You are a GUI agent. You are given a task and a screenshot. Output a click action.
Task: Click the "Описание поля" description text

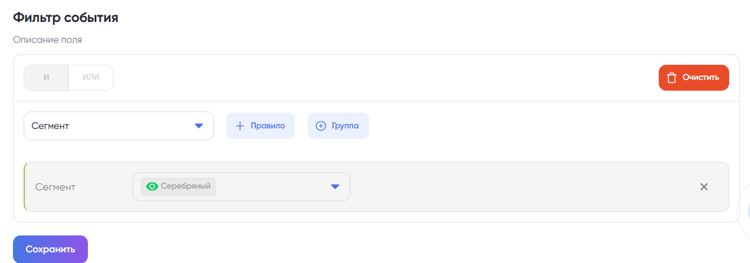pyautogui.click(x=47, y=40)
